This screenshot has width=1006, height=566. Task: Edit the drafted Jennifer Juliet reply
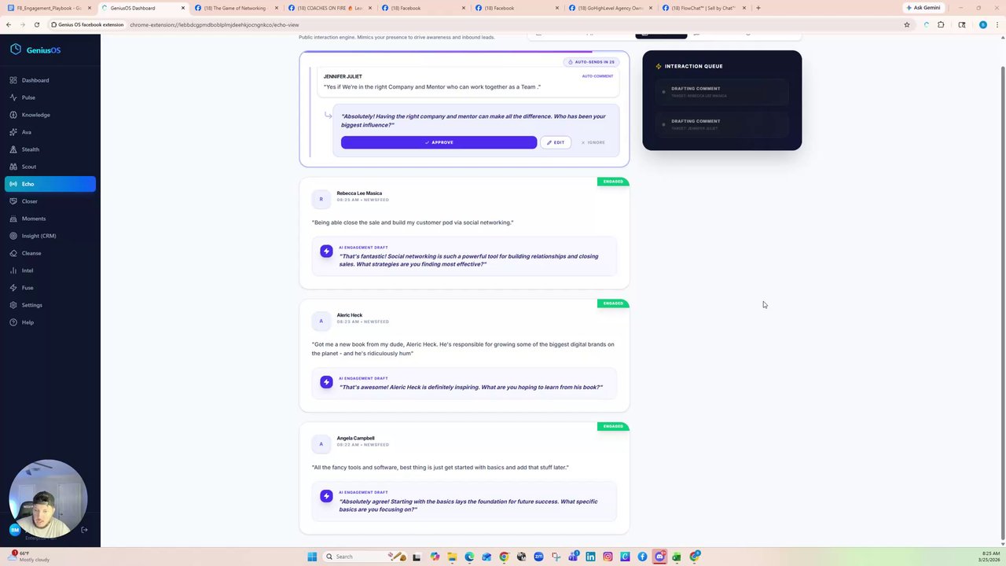(x=556, y=142)
